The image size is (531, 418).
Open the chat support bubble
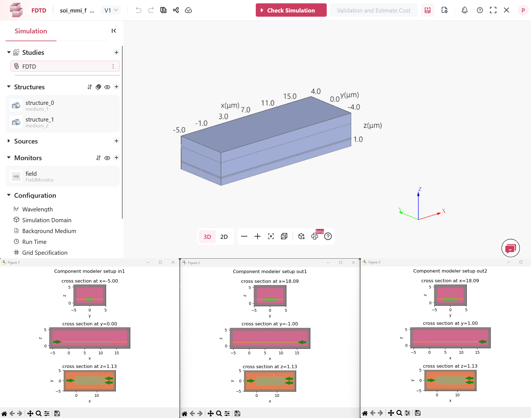510,248
